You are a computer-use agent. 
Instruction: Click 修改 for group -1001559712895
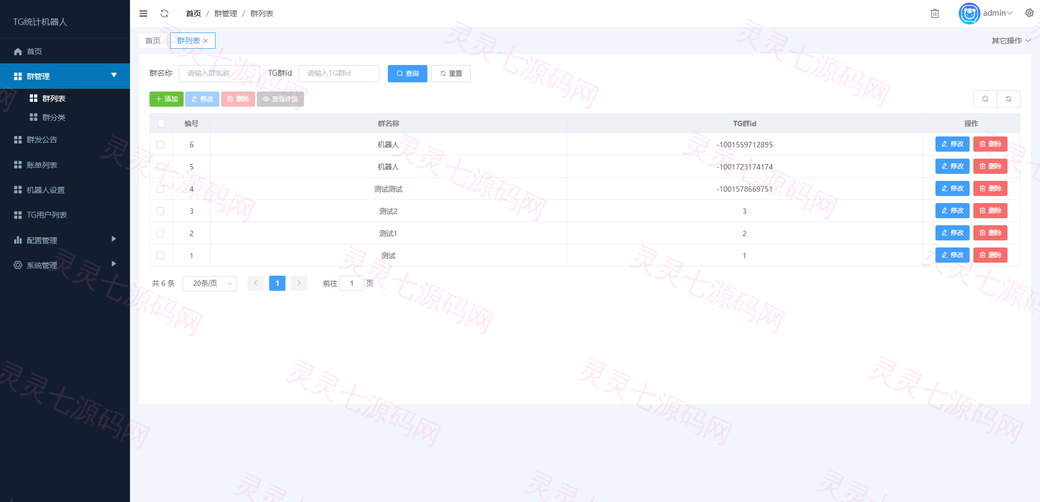click(x=952, y=144)
